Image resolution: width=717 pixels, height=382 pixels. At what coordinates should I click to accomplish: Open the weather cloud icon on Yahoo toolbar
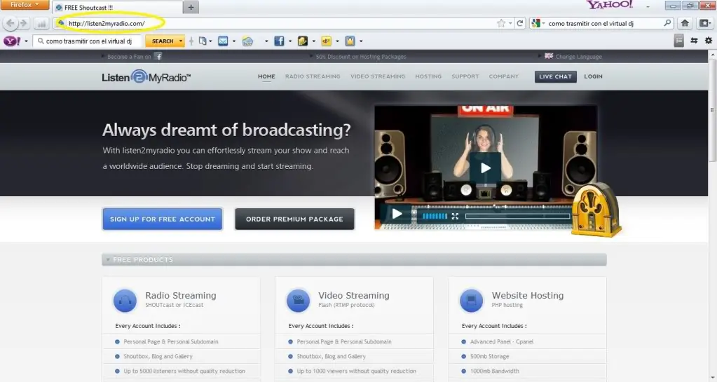[247, 41]
